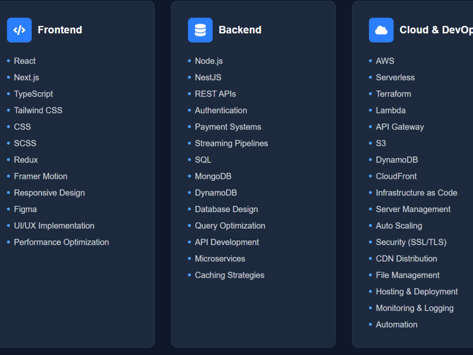Click the Streaming Pipelines item
The height and width of the screenshot is (355, 473).
(x=231, y=143)
